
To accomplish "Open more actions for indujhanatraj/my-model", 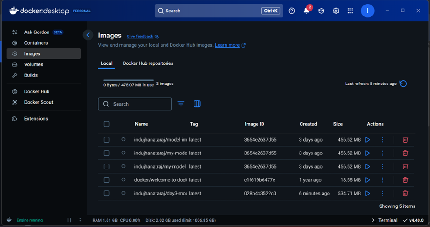I will pos(382,167).
